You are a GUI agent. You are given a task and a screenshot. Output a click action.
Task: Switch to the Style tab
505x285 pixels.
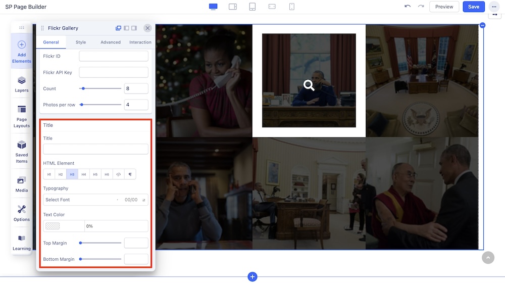[81, 42]
